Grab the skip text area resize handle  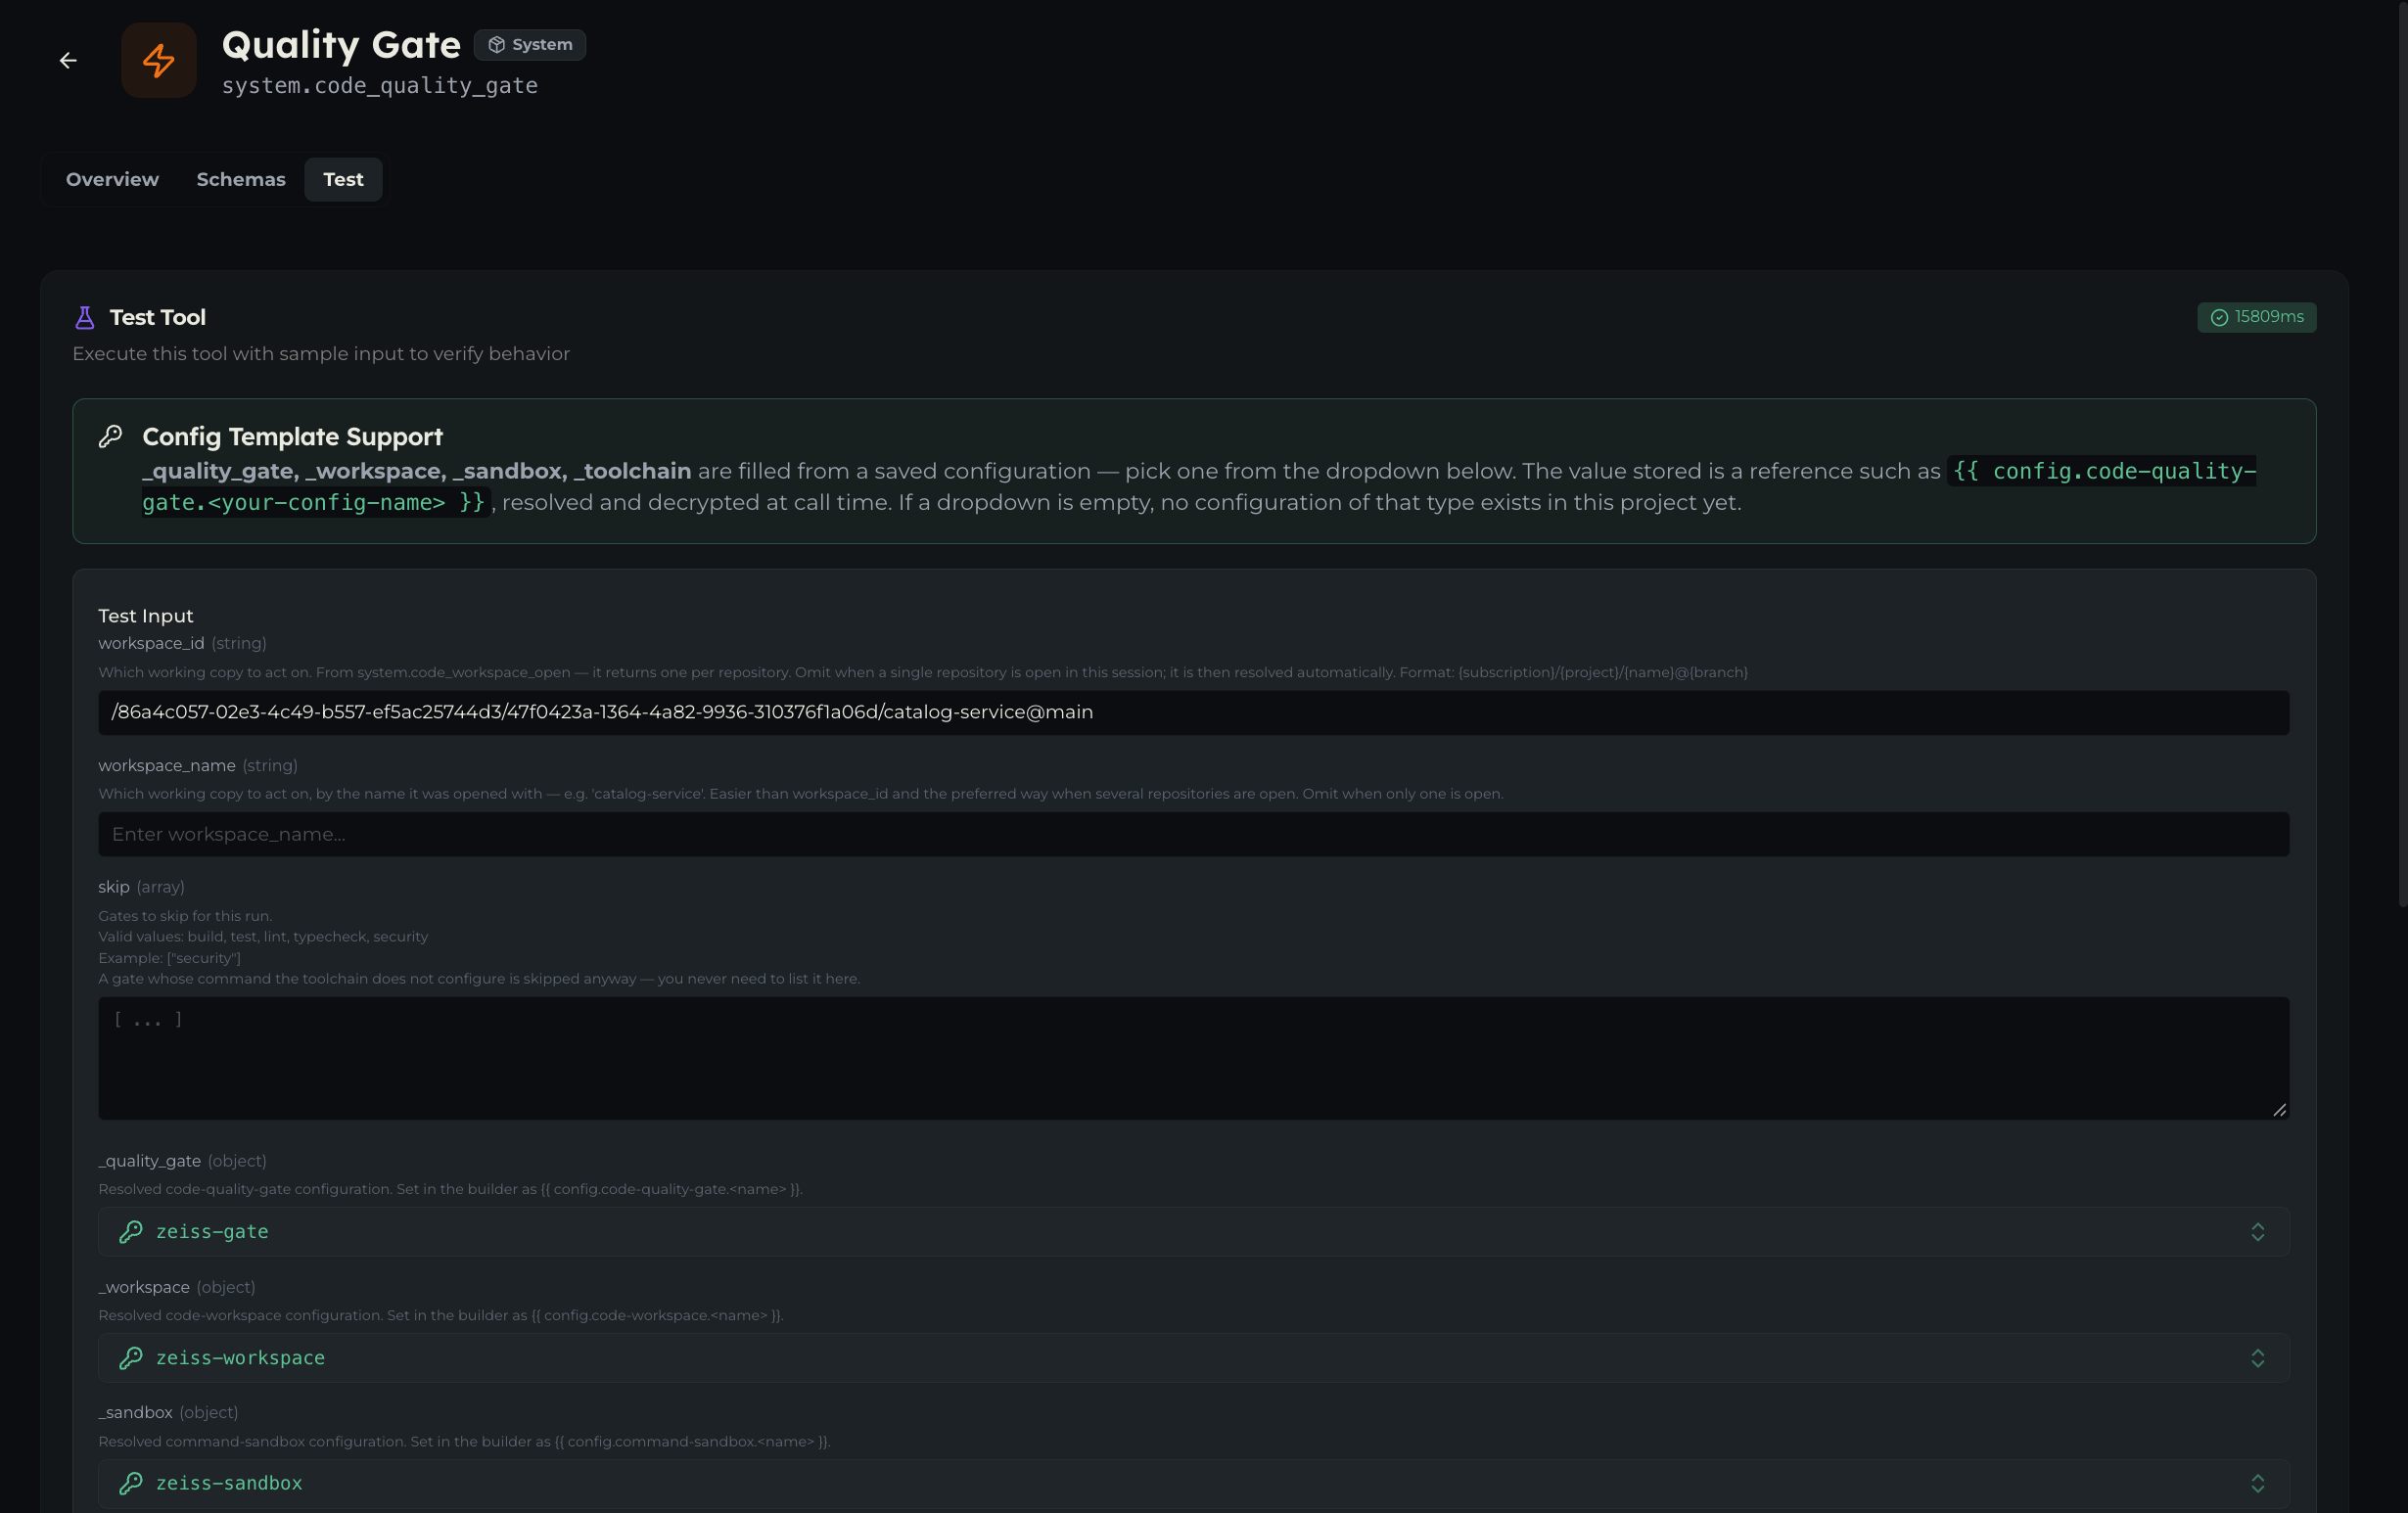(x=2279, y=1109)
